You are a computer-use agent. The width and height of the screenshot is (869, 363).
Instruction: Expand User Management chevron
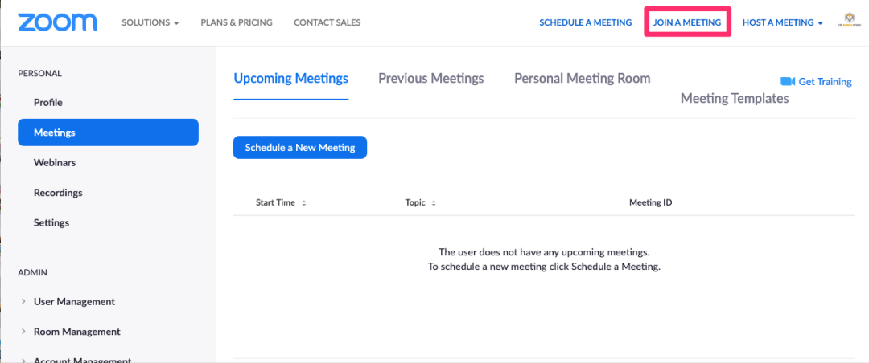click(23, 302)
